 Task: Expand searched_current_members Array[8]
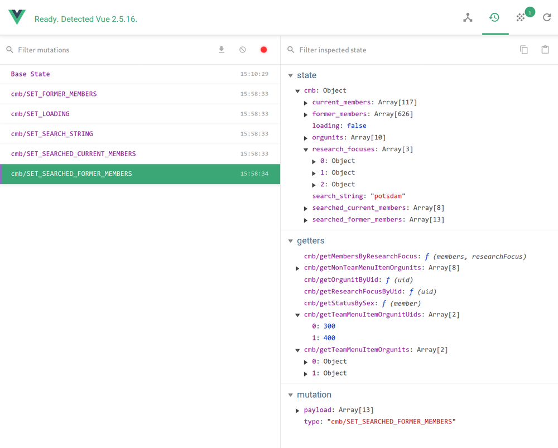coord(306,209)
